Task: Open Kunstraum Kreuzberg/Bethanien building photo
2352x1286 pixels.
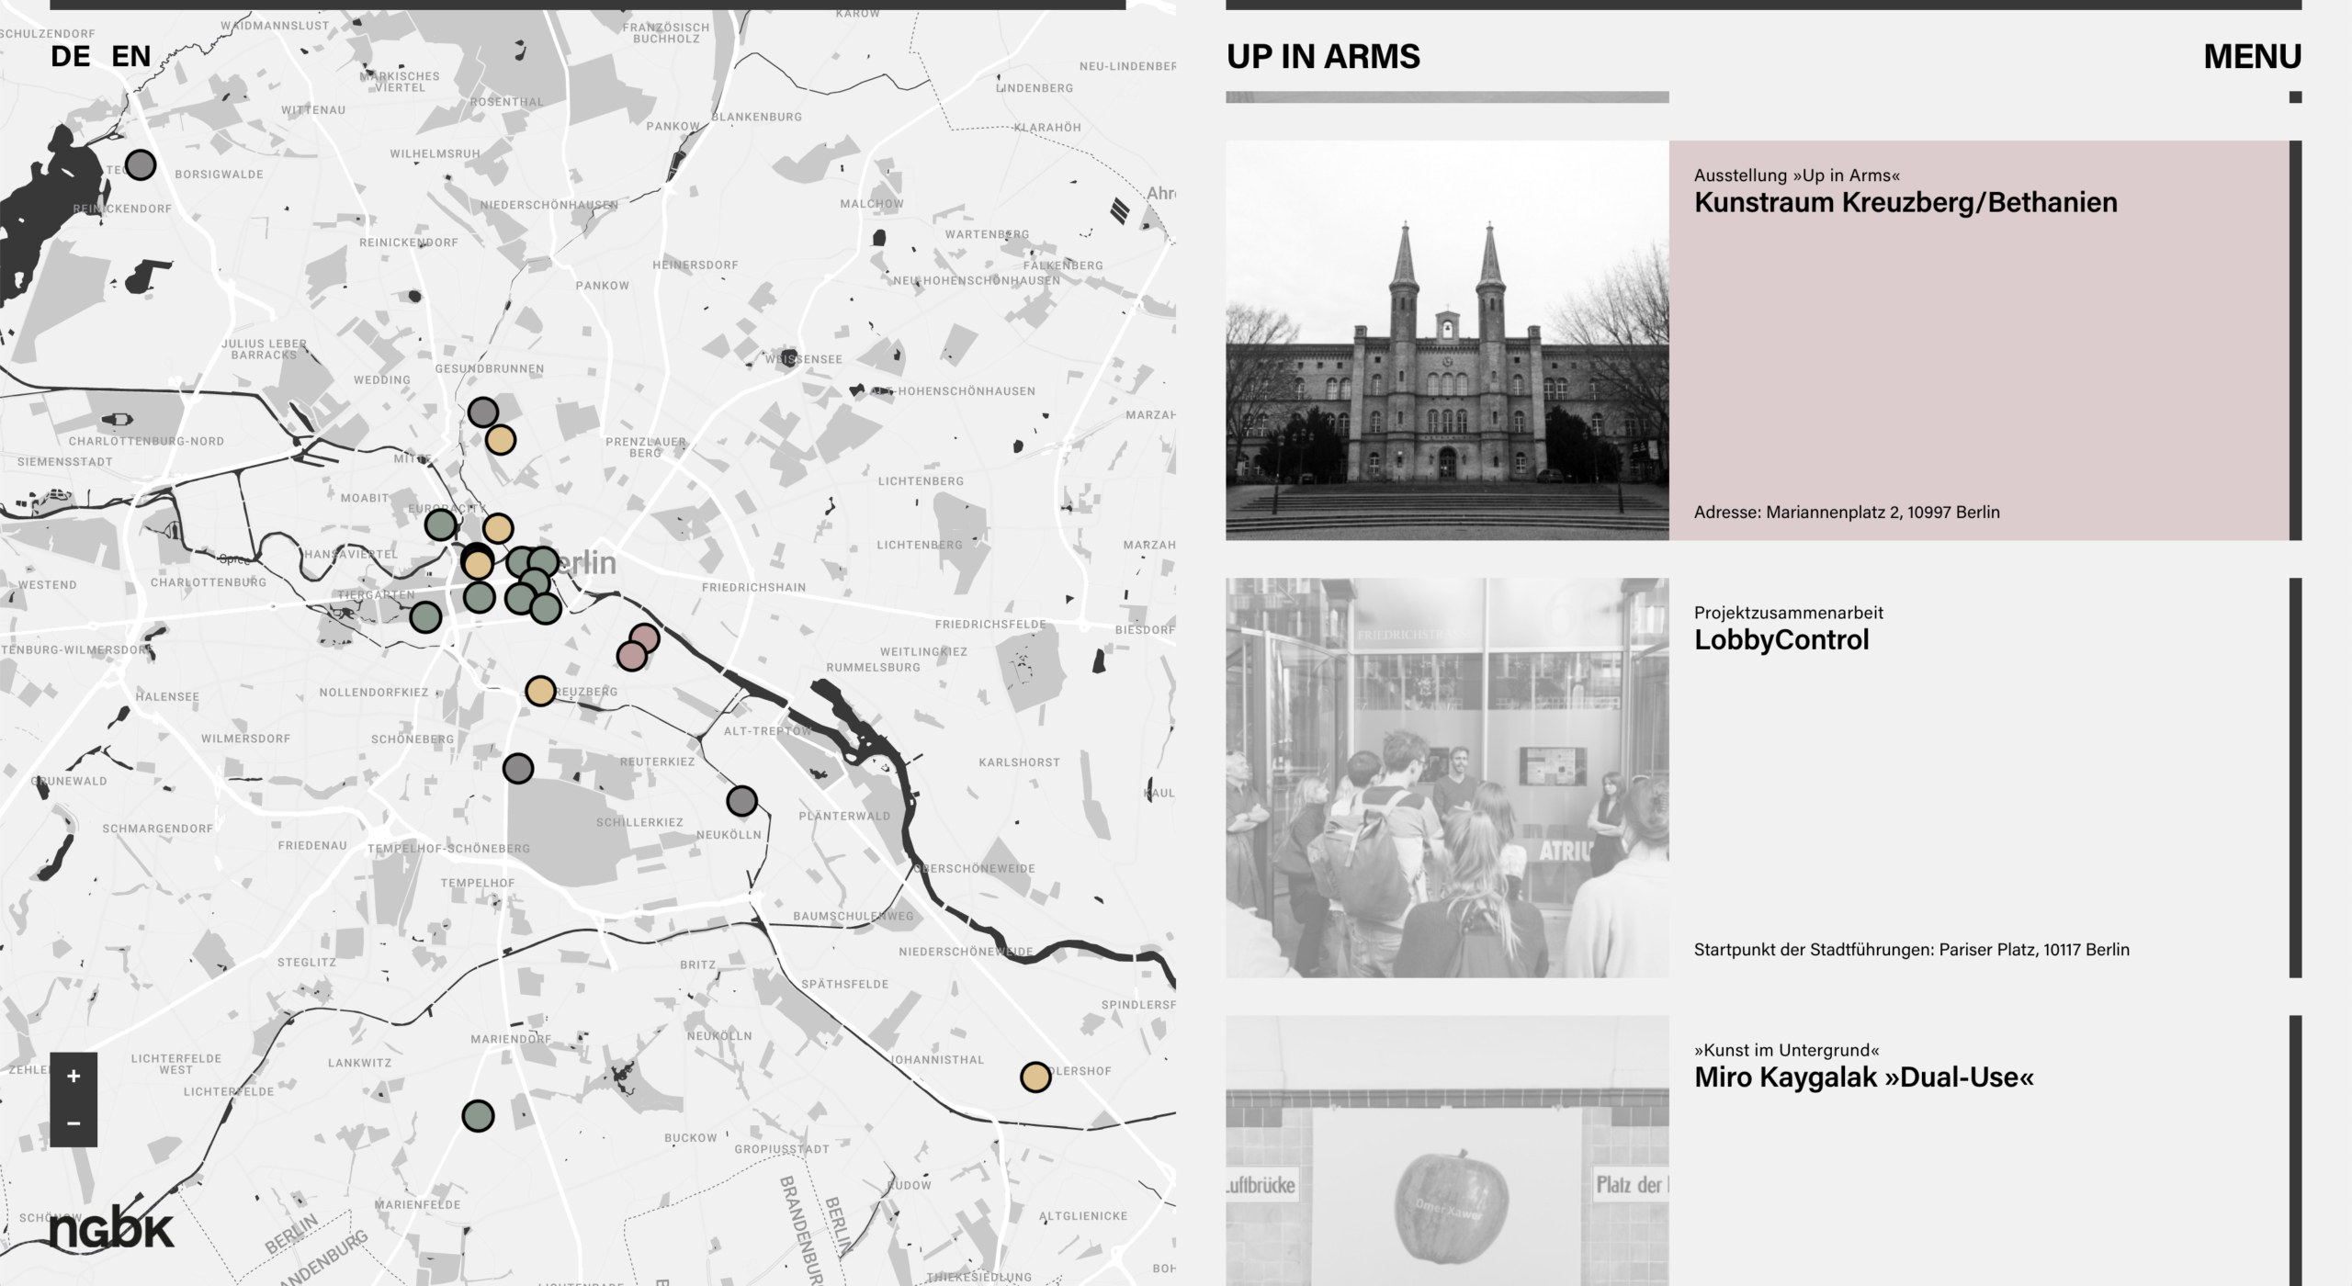Action: click(x=1447, y=340)
